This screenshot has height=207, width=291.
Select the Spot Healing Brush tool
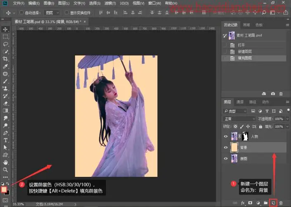[x=5, y=74]
